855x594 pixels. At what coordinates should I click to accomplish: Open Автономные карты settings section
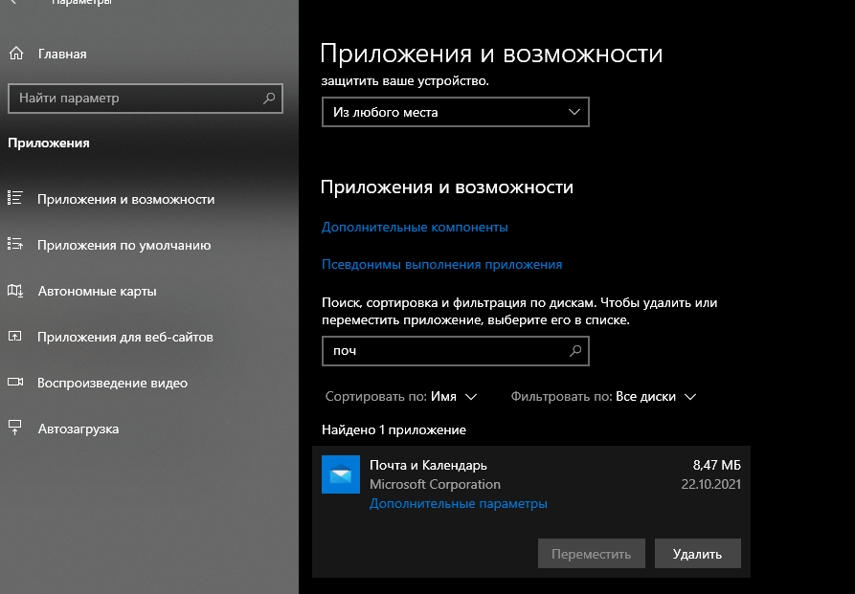(x=97, y=291)
